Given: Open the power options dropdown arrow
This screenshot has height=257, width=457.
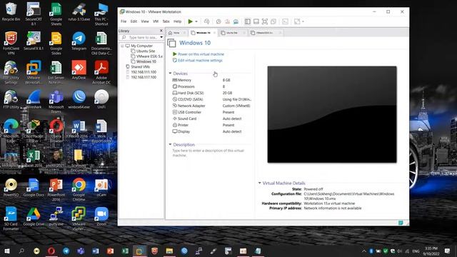Looking at the screenshot, I should pos(196,21).
